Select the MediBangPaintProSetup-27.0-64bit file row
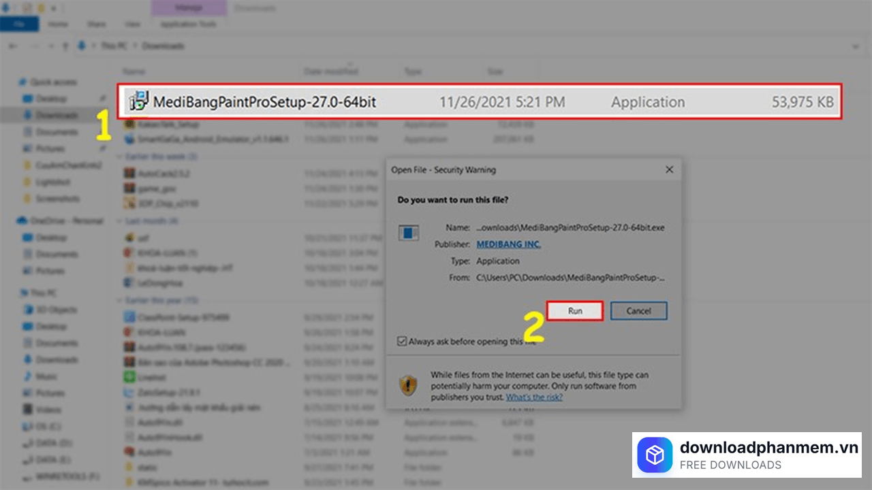Viewport: 872px width, 490px height. (x=477, y=102)
